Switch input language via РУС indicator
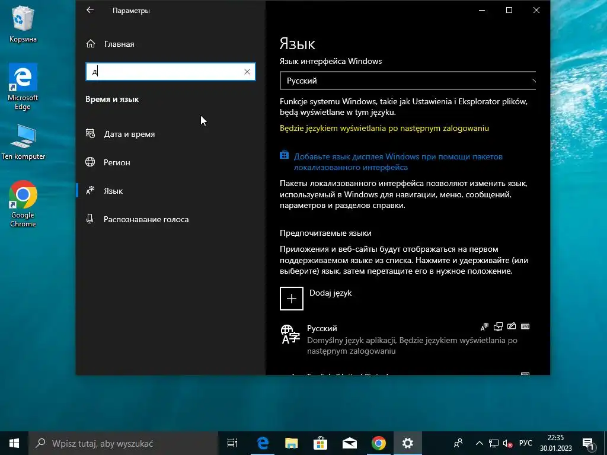The width and height of the screenshot is (607, 455). (526, 443)
